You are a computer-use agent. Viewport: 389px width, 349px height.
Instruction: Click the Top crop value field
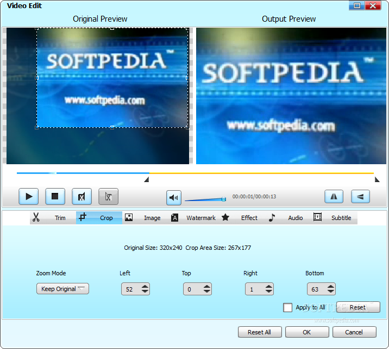[x=193, y=289]
